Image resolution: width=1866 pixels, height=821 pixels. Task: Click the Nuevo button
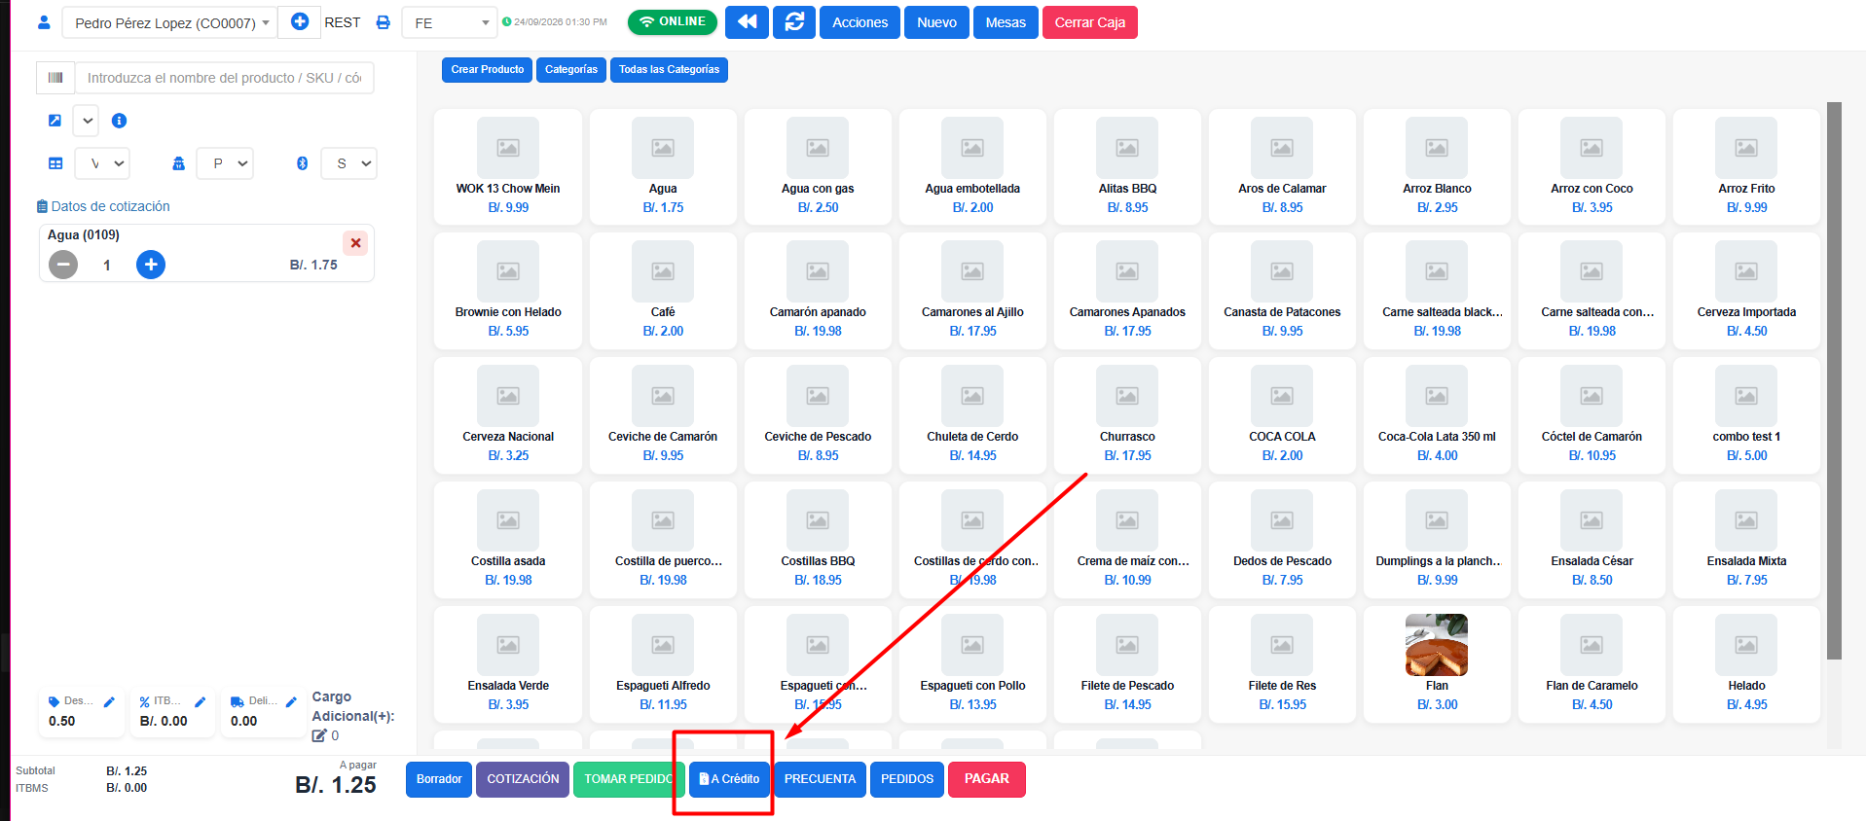[x=936, y=22]
